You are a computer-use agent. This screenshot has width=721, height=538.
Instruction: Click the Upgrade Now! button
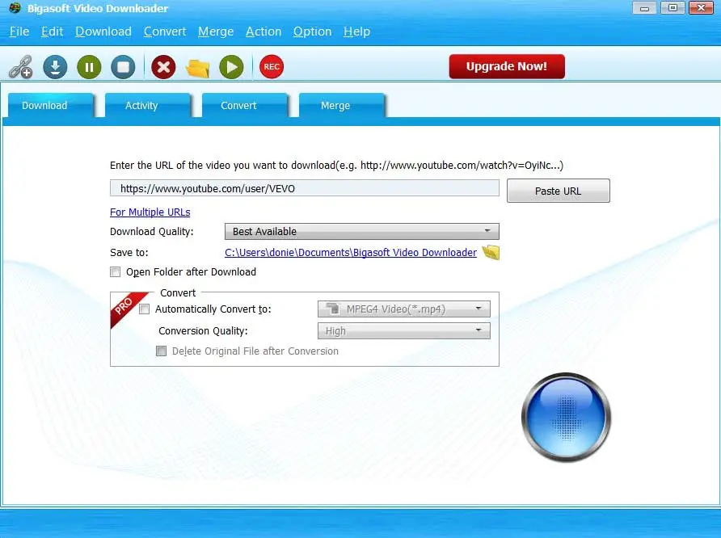coord(507,66)
